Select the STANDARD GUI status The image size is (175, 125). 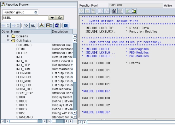[25, 117]
